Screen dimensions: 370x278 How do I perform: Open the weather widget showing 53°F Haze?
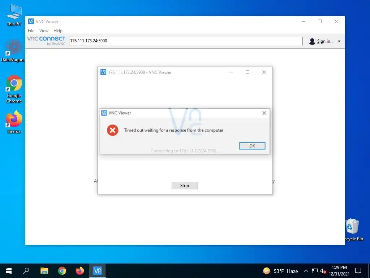280,271
